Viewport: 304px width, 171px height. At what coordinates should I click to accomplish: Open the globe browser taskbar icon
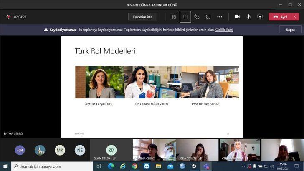pos(182,166)
